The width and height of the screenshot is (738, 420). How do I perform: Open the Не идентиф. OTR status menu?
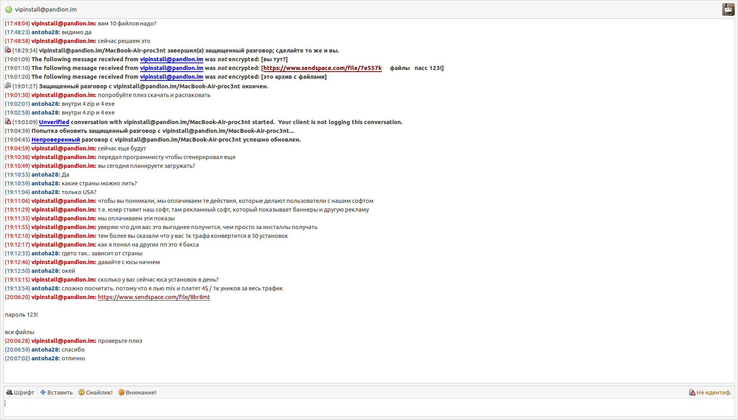[710, 393]
